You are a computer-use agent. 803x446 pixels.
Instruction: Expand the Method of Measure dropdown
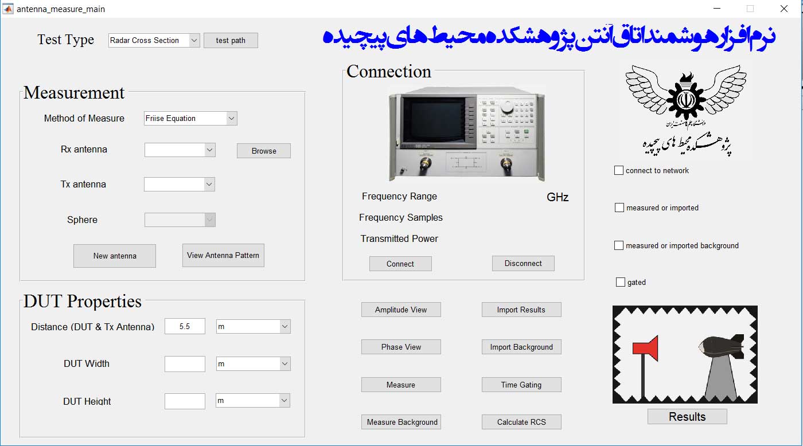190,118
